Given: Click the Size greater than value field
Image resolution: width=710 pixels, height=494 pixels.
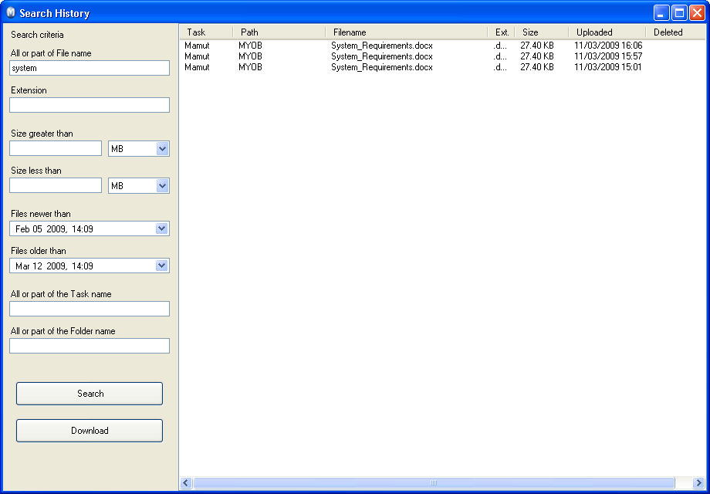Looking at the screenshot, I should pyautogui.click(x=56, y=148).
